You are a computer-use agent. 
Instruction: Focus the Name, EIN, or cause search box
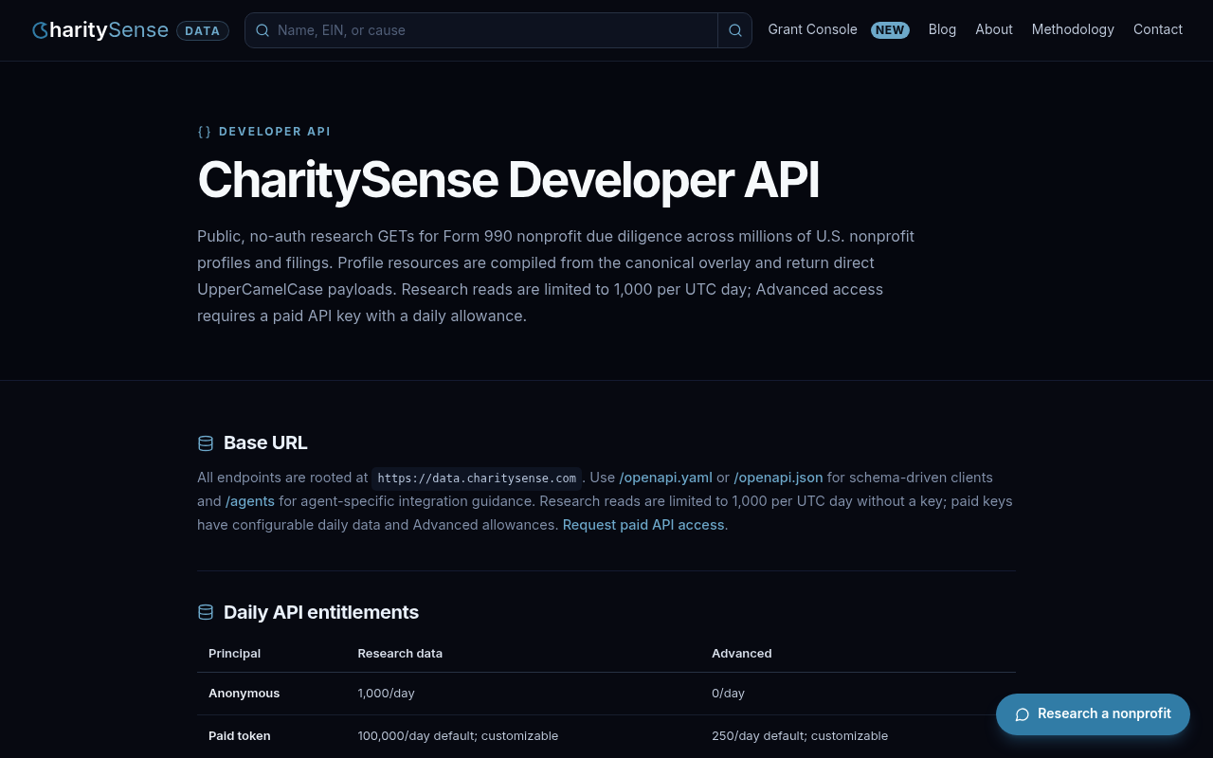(x=481, y=30)
